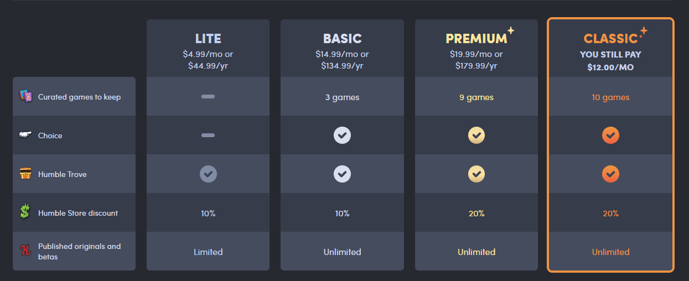689x281 pixels.
Task: Click the Basic plan 3 games cell
Action: click(342, 97)
